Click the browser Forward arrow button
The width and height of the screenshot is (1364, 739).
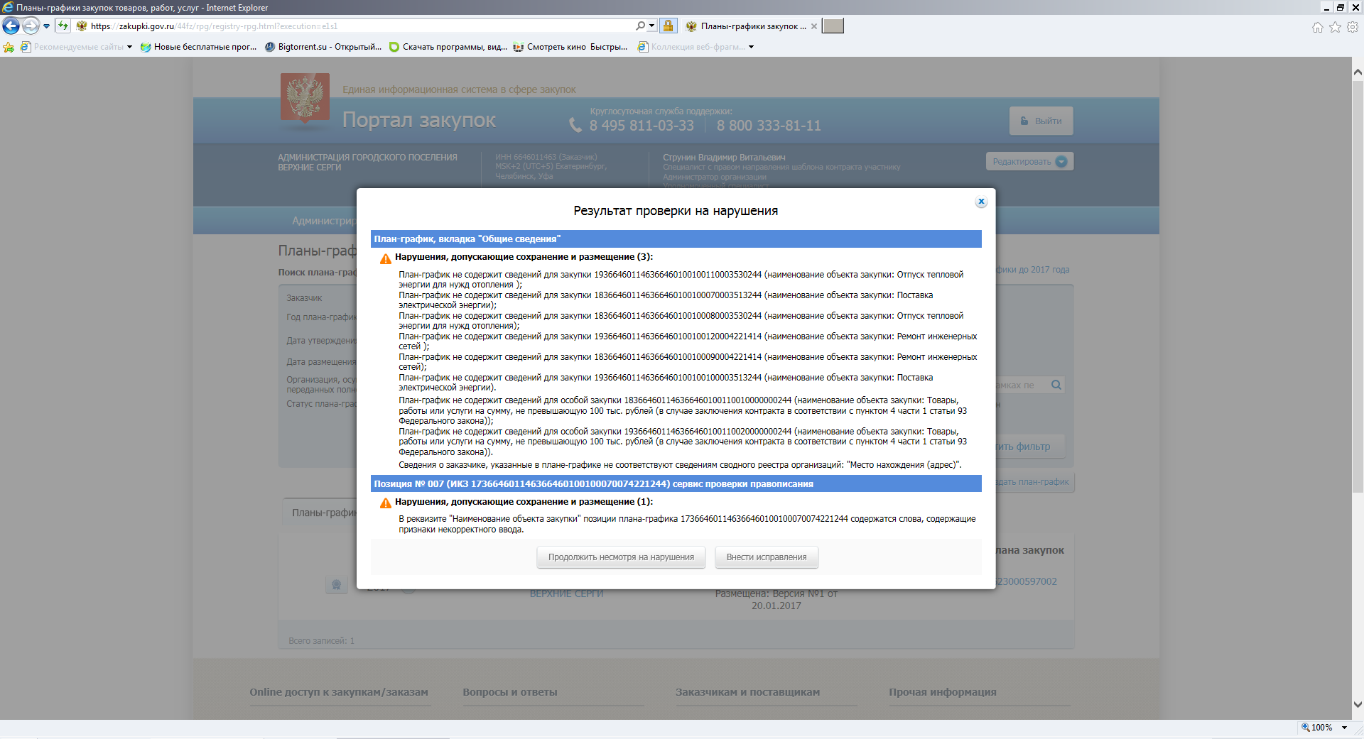(x=31, y=26)
